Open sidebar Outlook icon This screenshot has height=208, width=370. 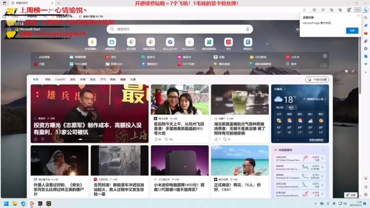click(x=366, y=56)
